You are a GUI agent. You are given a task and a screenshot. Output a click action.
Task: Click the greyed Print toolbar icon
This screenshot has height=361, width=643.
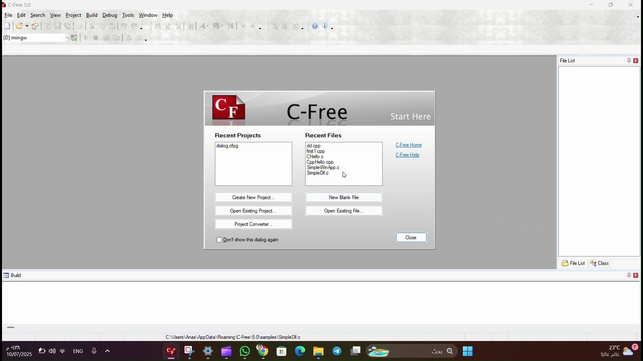[79, 26]
